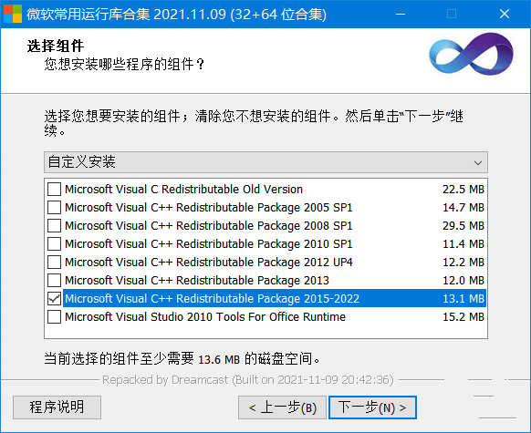
Task: Select the Redistributable Package 2005 SP1 label
Action: coord(209,207)
